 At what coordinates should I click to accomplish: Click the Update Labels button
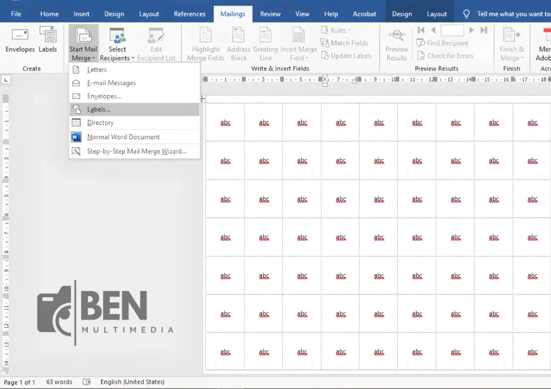(346, 56)
